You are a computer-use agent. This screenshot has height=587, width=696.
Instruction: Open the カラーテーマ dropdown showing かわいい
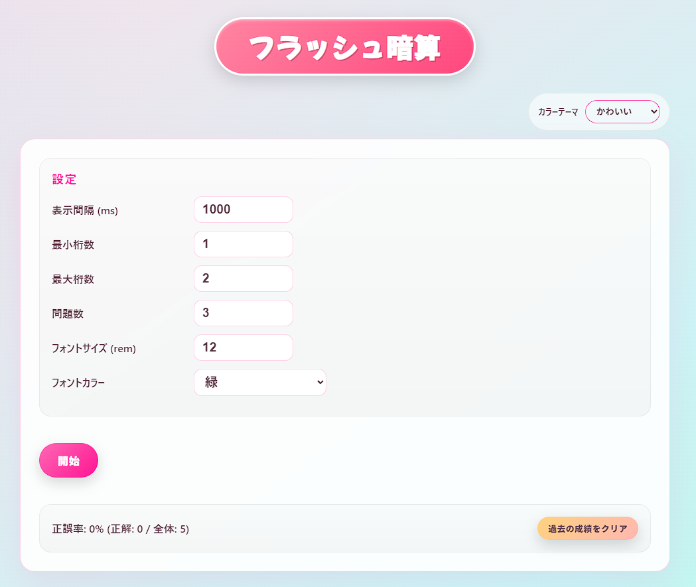[622, 112]
